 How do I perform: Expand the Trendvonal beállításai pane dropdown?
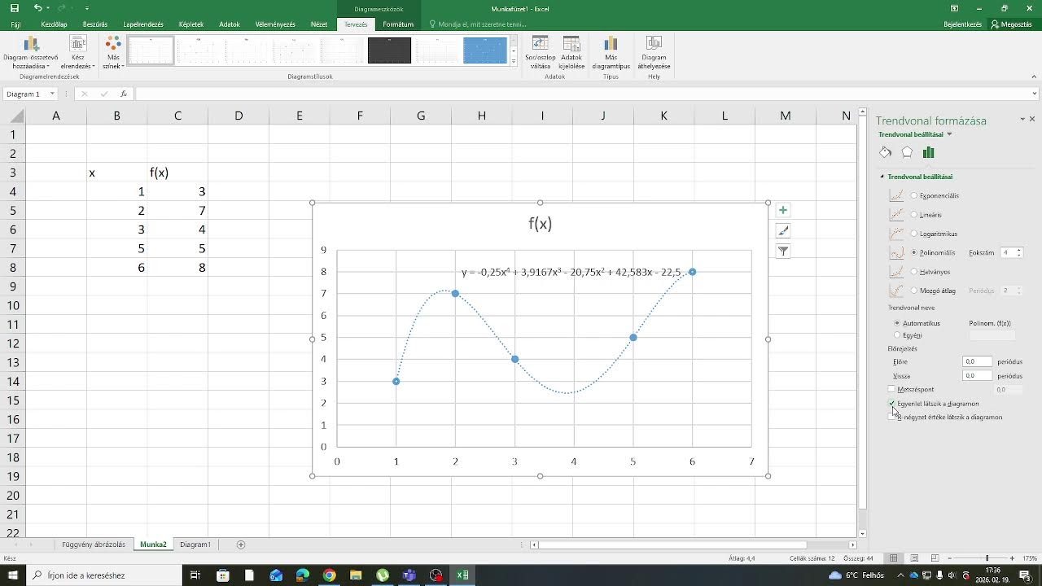(949, 134)
